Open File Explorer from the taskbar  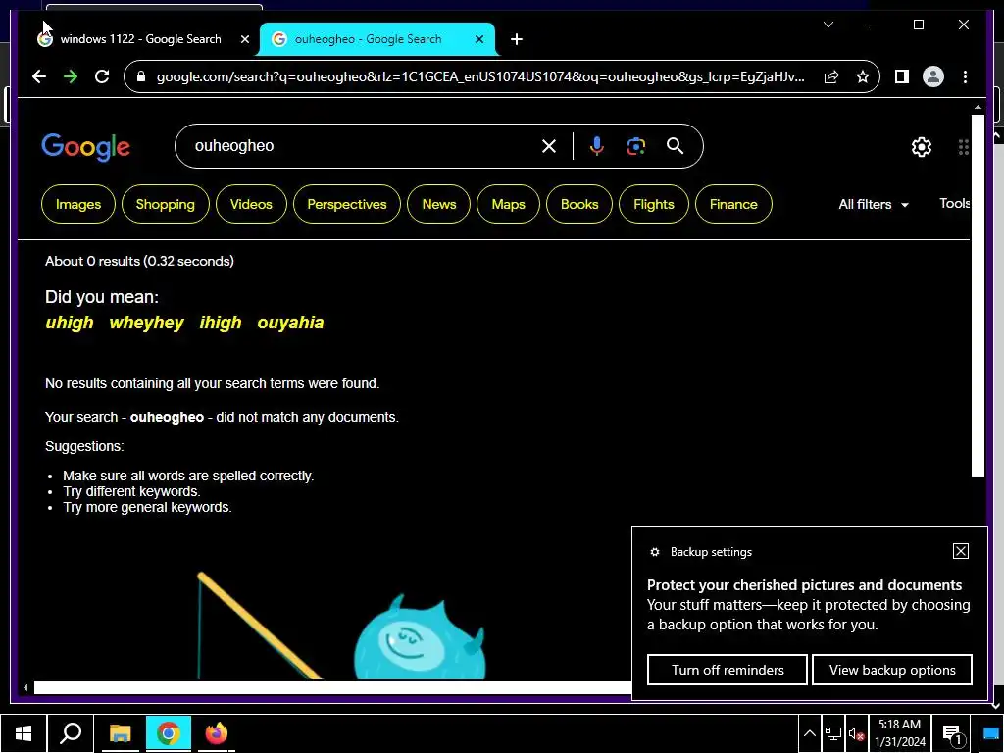point(120,733)
